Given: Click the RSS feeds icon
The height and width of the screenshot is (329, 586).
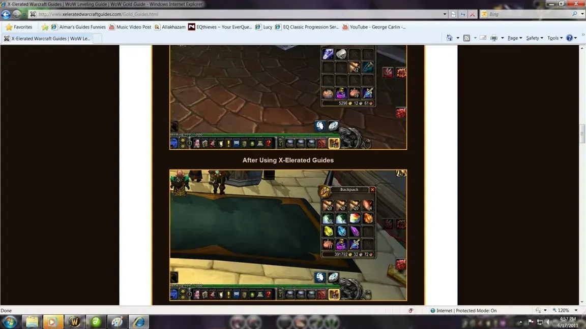Looking at the screenshot, I should (x=466, y=38).
